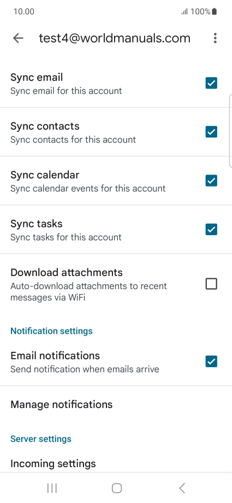Tap the Android home button
The width and height of the screenshot is (232, 503).
tap(117, 488)
